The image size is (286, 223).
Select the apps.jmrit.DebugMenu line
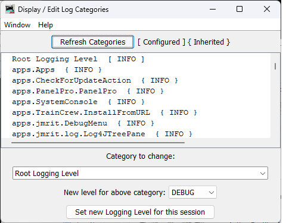(x=83, y=123)
